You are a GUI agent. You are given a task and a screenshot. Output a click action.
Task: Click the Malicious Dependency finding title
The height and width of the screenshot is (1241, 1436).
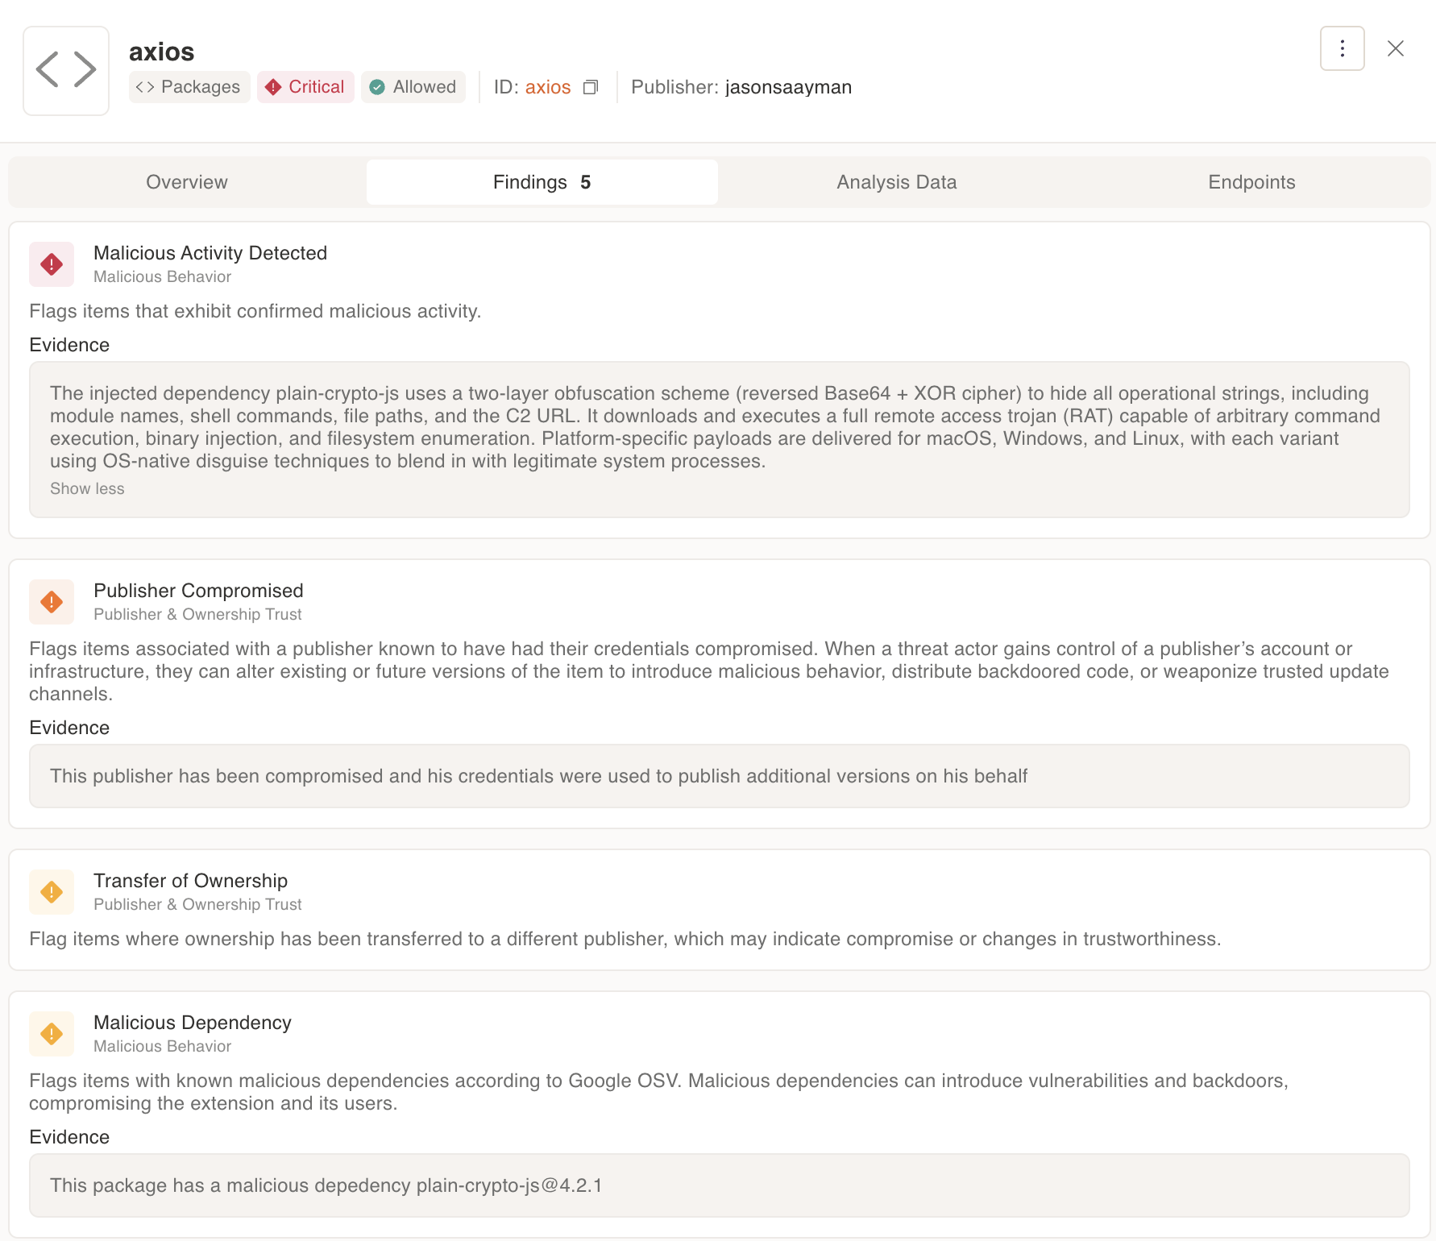point(193,1023)
